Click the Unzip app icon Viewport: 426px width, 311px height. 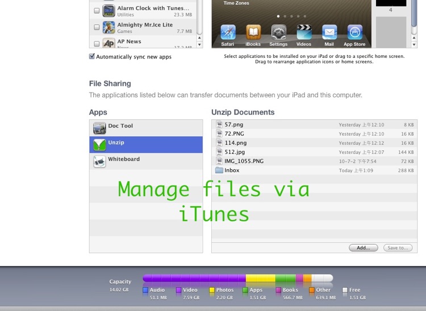(x=99, y=145)
